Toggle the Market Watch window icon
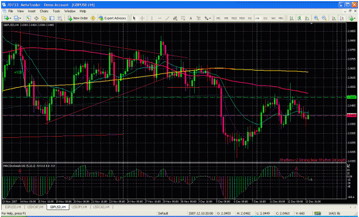The image size is (359, 217). pos(28,18)
